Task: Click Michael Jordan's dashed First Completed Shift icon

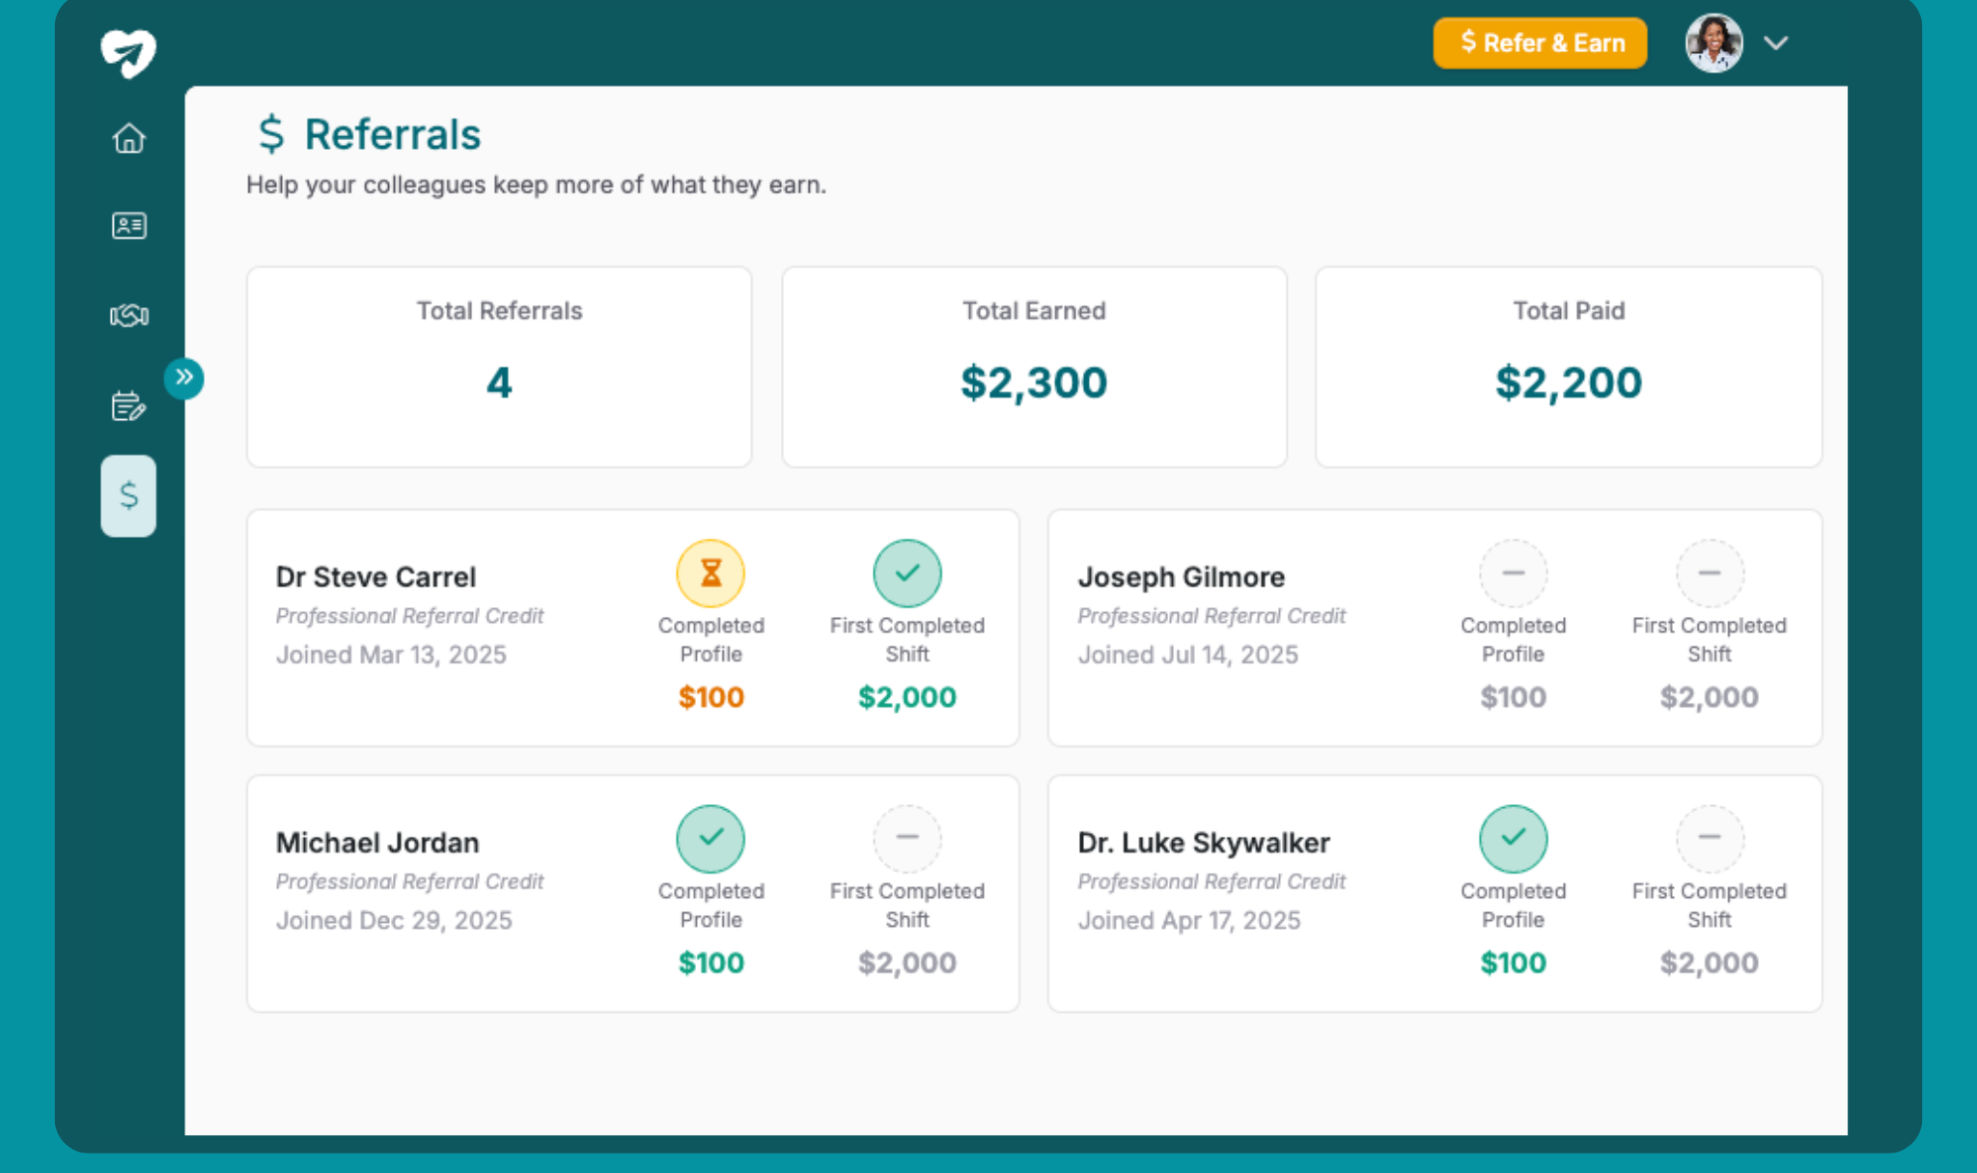Action: [x=907, y=838]
